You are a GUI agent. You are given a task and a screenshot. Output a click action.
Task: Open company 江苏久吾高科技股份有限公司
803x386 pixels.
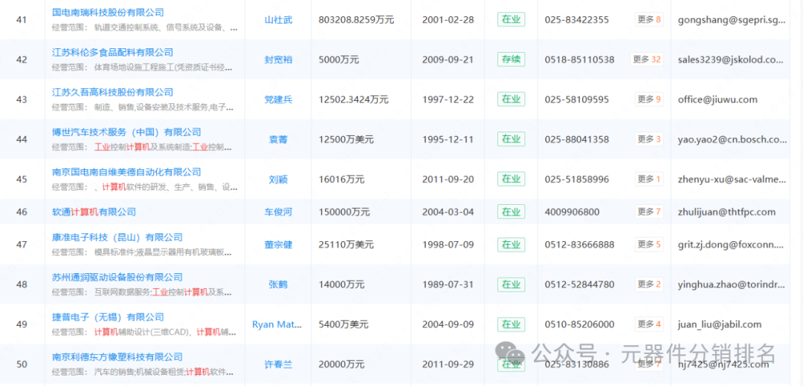(113, 93)
